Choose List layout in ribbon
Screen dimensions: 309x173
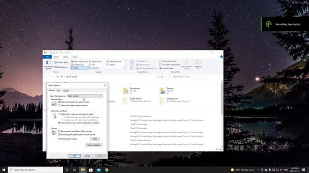coord(92,64)
